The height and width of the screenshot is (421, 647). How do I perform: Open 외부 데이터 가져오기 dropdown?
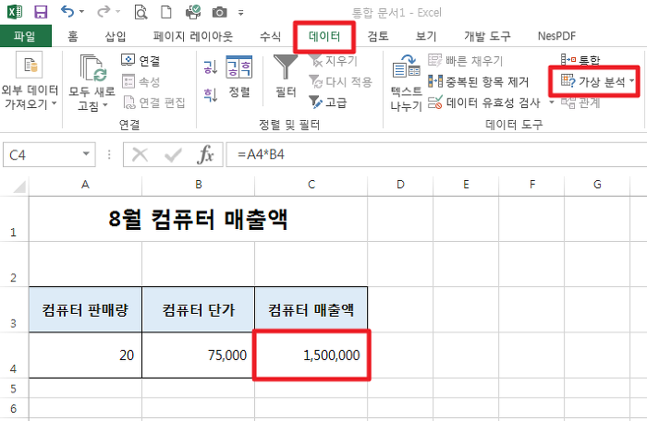coord(30,81)
